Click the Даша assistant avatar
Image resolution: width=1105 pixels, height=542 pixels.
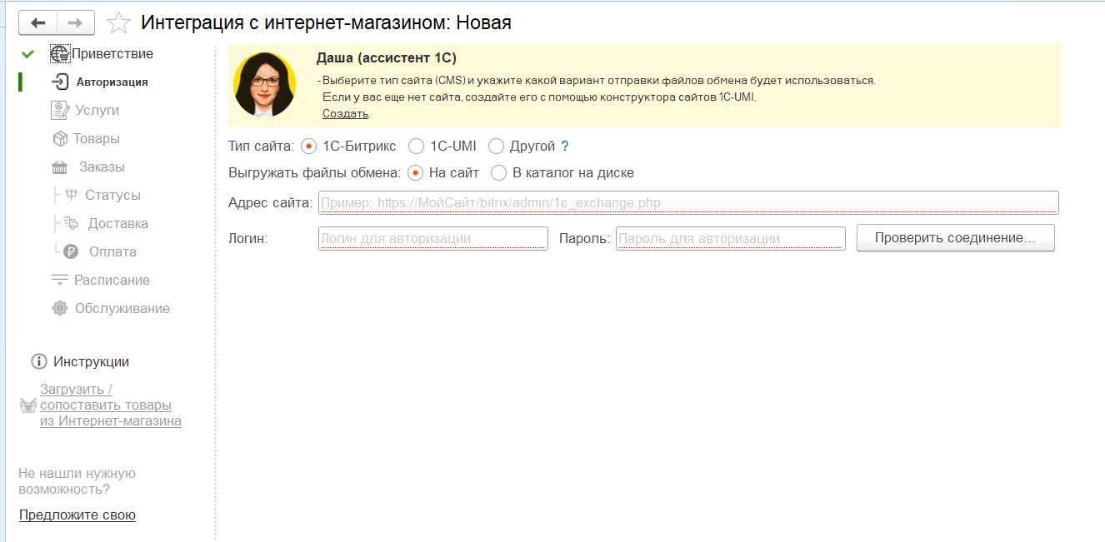point(265,85)
